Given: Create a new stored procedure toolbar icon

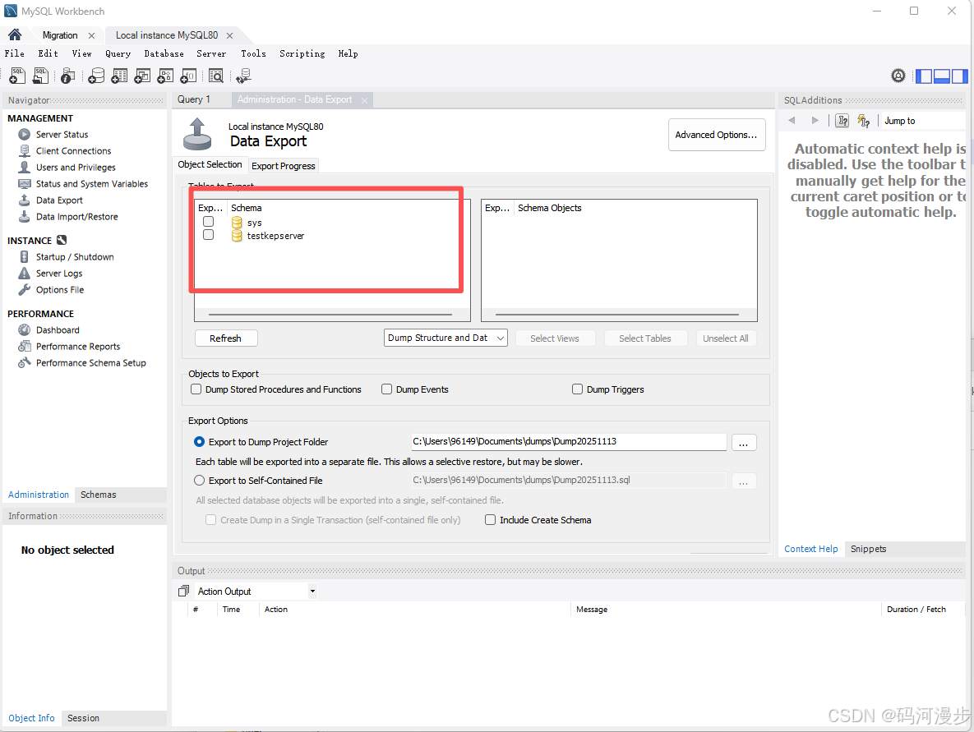Looking at the screenshot, I should pos(165,76).
